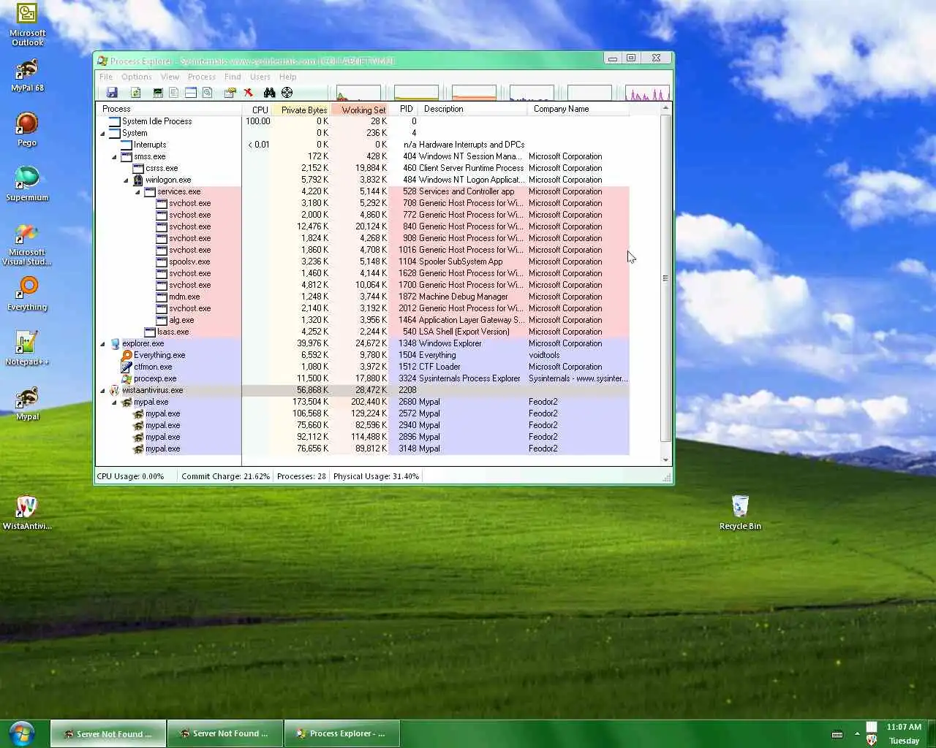Sort by the Description column header
This screenshot has height=748, width=936.
pyautogui.click(x=472, y=109)
